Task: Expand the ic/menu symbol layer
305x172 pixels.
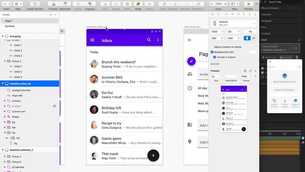Action: (x=5, y=101)
